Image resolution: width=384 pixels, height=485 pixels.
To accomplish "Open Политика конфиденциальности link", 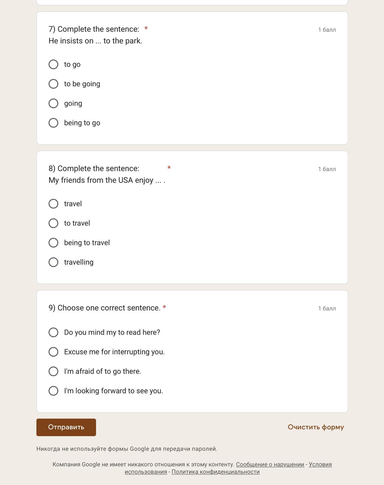I will pos(216,472).
